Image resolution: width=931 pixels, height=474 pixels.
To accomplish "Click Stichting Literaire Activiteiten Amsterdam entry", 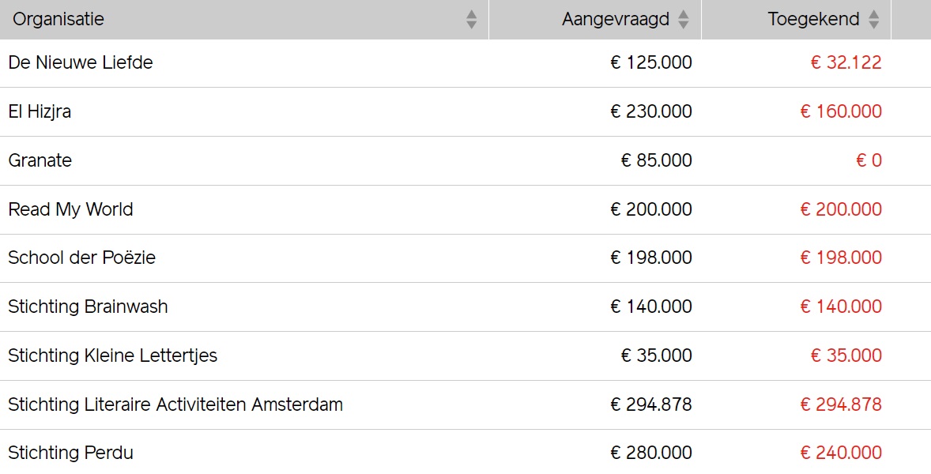I will (175, 405).
